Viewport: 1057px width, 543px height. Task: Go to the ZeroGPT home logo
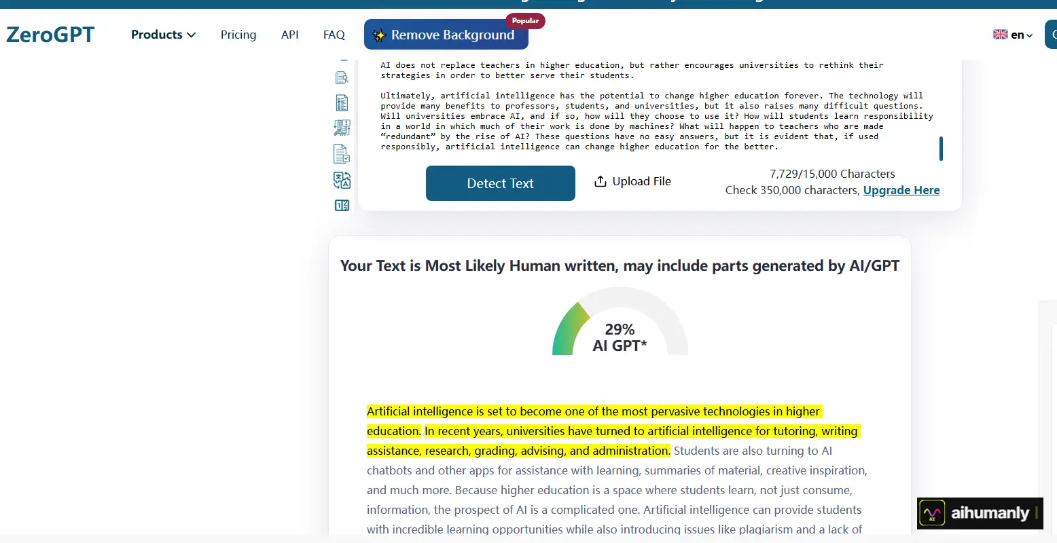point(50,35)
